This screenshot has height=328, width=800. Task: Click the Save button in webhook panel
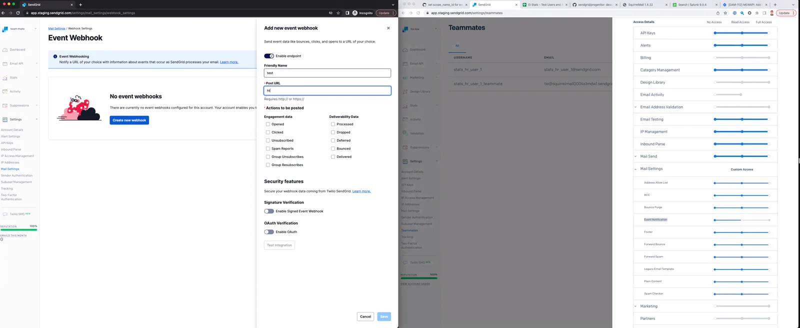pyautogui.click(x=384, y=316)
